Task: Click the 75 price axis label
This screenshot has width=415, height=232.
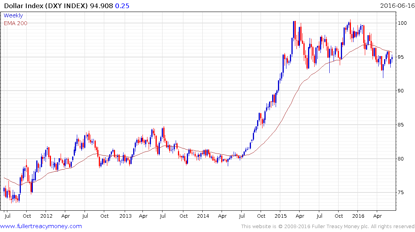Action: (401, 192)
